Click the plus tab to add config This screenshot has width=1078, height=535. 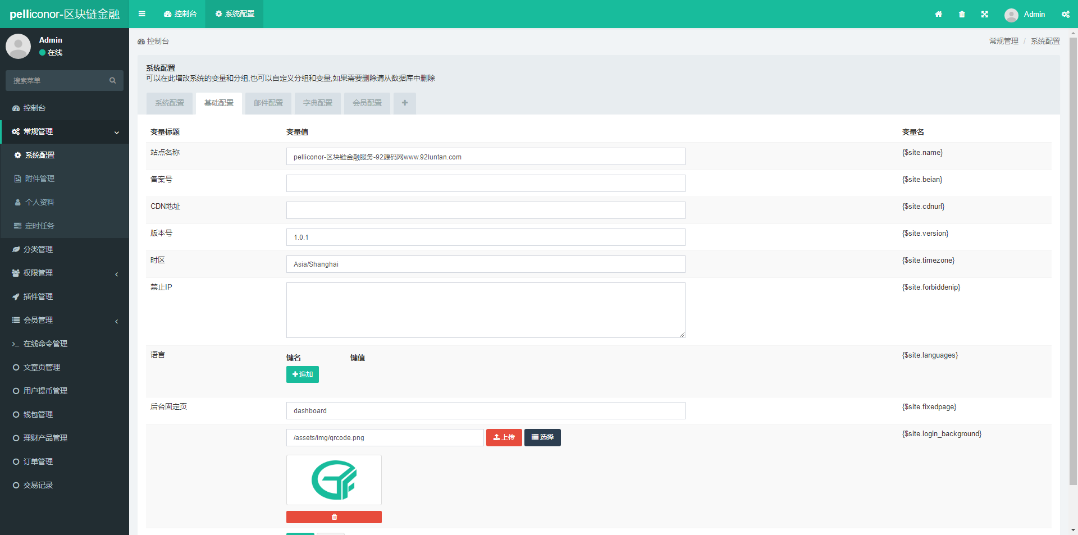tap(405, 103)
